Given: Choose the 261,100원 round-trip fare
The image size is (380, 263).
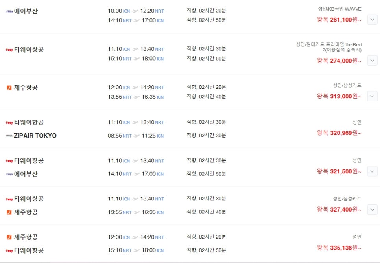Looking at the screenshot, I should point(339,20).
